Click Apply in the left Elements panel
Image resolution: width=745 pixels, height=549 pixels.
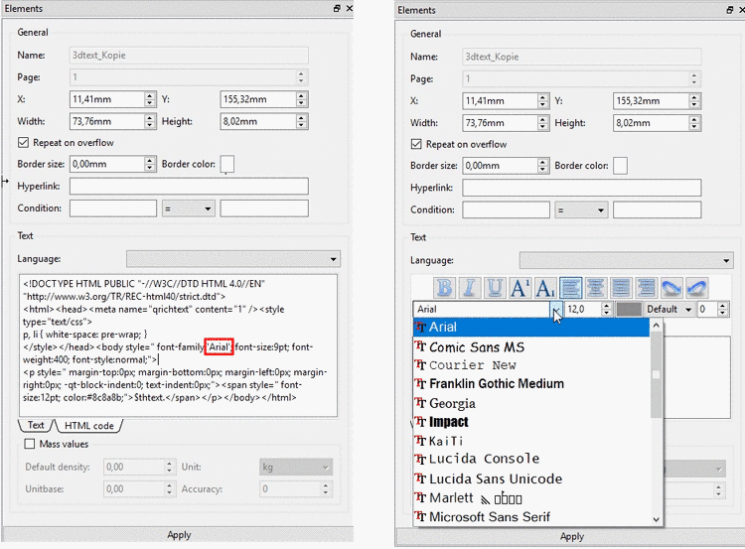click(178, 535)
